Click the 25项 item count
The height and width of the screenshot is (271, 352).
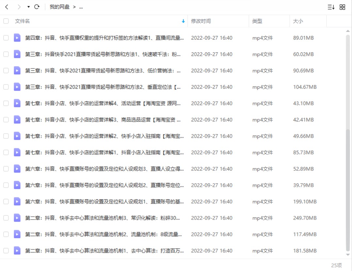point(337,265)
